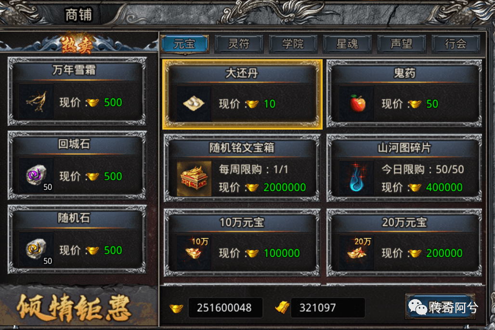Select the 万年雪霜 root item icon
Screen dimensions: 495x330
36,101
